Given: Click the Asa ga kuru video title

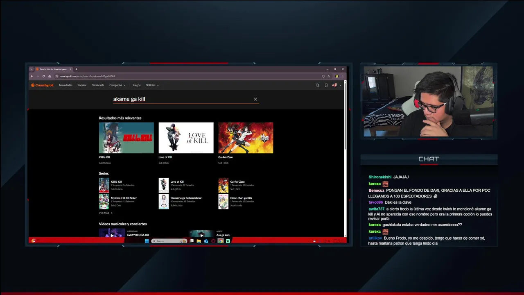Looking at the screenshot, I should [223, 235].
